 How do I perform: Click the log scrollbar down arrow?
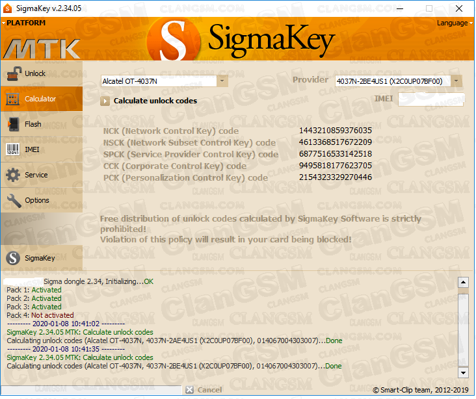point(463,372)
